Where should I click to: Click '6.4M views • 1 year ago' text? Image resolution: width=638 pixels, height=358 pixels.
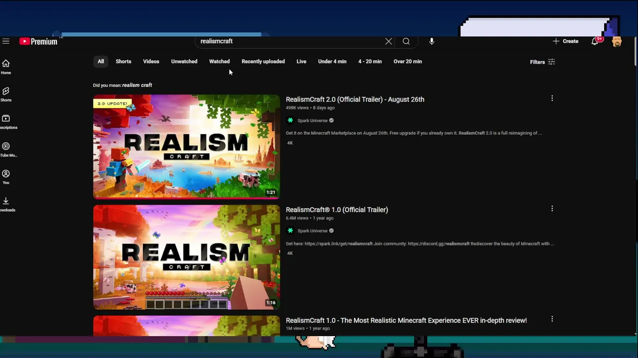tap(310, 218)
